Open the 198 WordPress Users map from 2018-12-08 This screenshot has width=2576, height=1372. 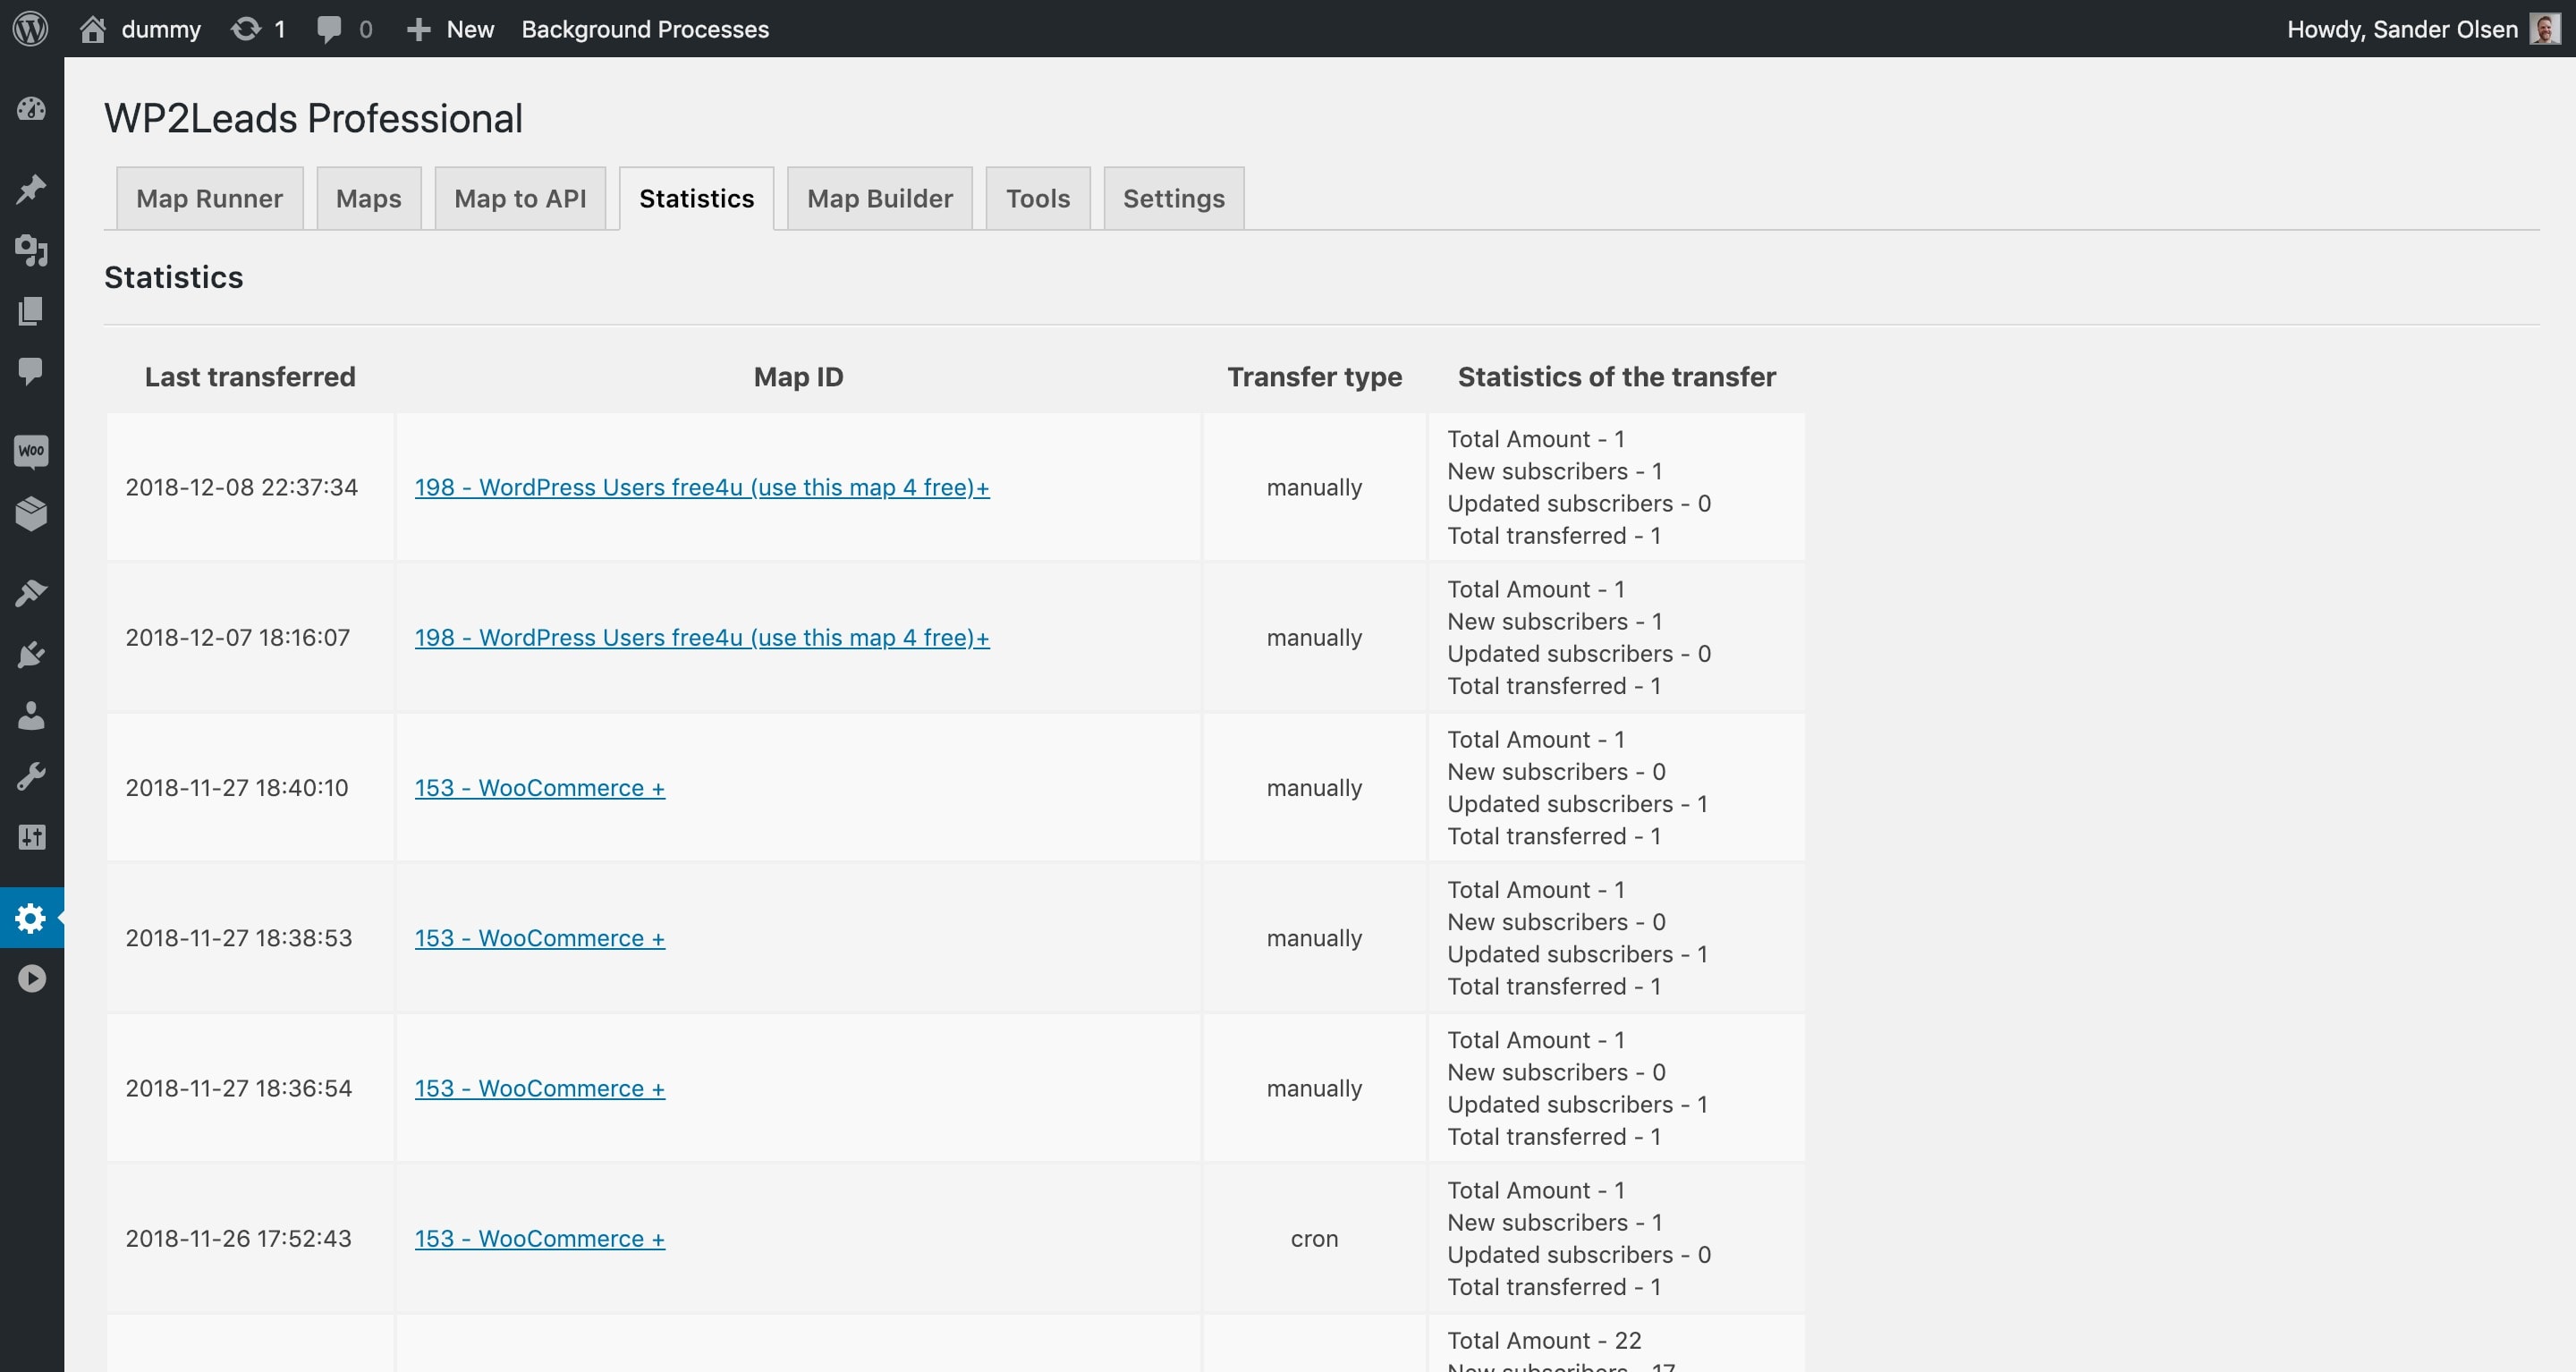701,487
